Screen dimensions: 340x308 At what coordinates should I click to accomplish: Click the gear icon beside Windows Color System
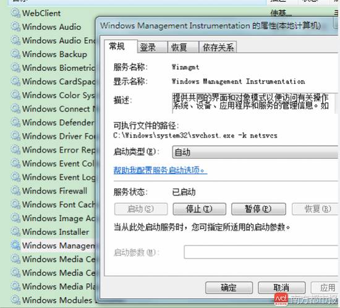pyautogui.click(x=15, y=95)
